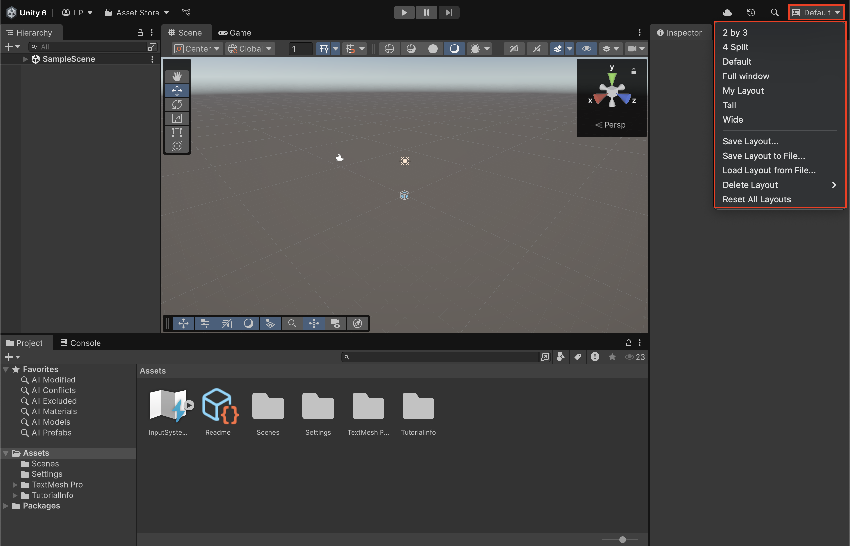Open the Global handle orientation dropdown
Image resolution: width=850 pixels, height=546 pixels.
(x=250, y=48)
